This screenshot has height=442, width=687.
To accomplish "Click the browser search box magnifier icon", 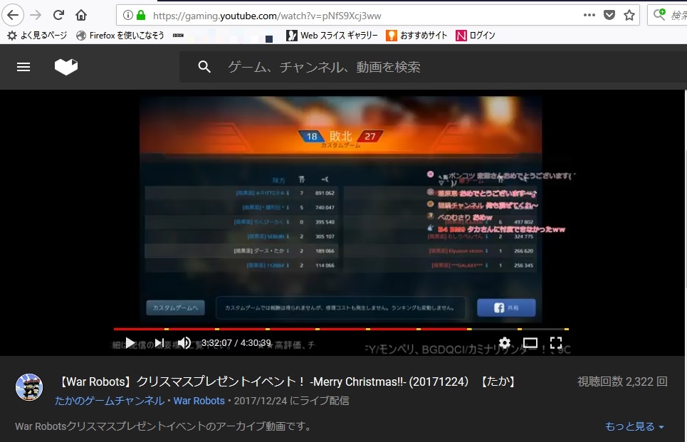I will 659,15.
